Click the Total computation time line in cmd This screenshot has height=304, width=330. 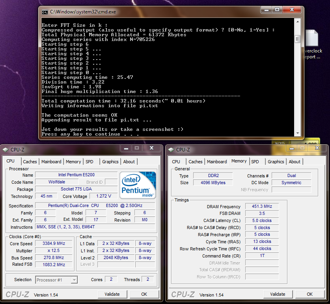point(123,101)
